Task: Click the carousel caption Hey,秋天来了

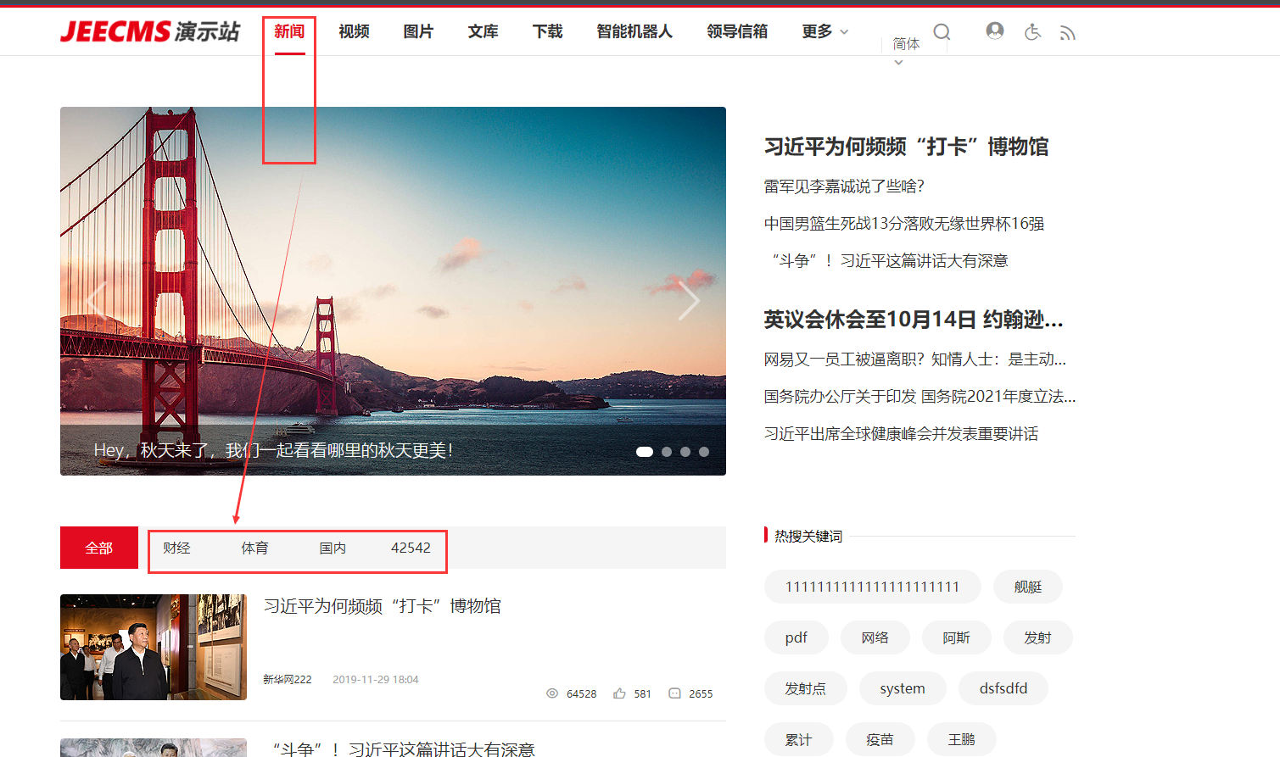Action: (x=273, y=450)
